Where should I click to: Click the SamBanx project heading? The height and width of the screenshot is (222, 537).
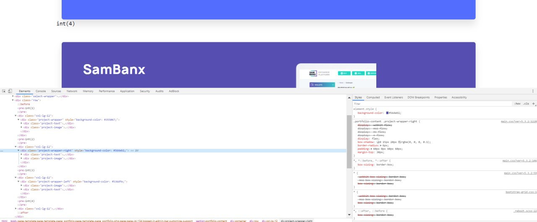point(114,70)
